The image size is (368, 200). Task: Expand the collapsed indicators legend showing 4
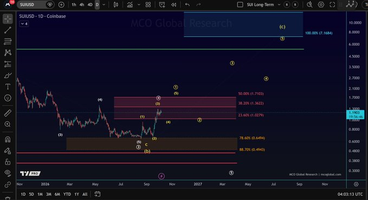(24, 24)
